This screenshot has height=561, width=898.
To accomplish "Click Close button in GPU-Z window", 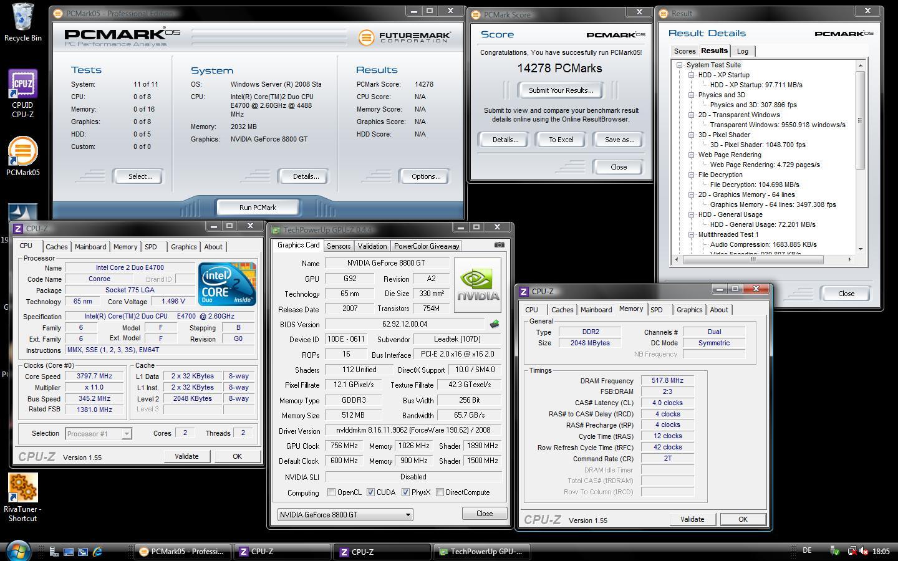I will pos(485,514).
